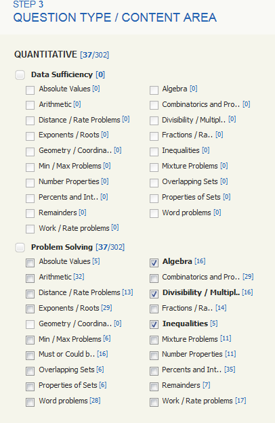Uncheck Algebra under Problem Solving
Screen dimensions: 275x423
pyautogui.click(x=154, y=263)
